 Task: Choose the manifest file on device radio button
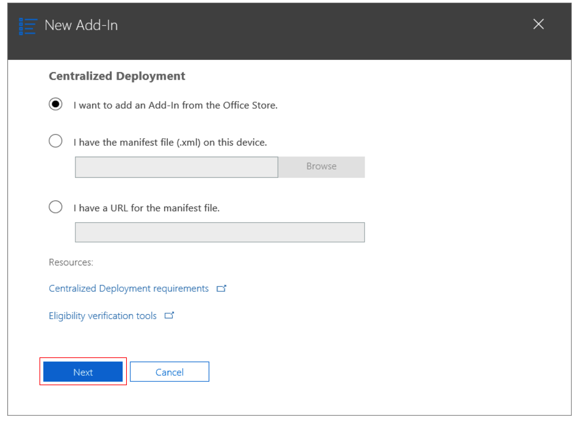coord(55,141)
